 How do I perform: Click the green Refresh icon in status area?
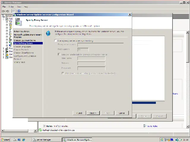(x=40, y=130)
